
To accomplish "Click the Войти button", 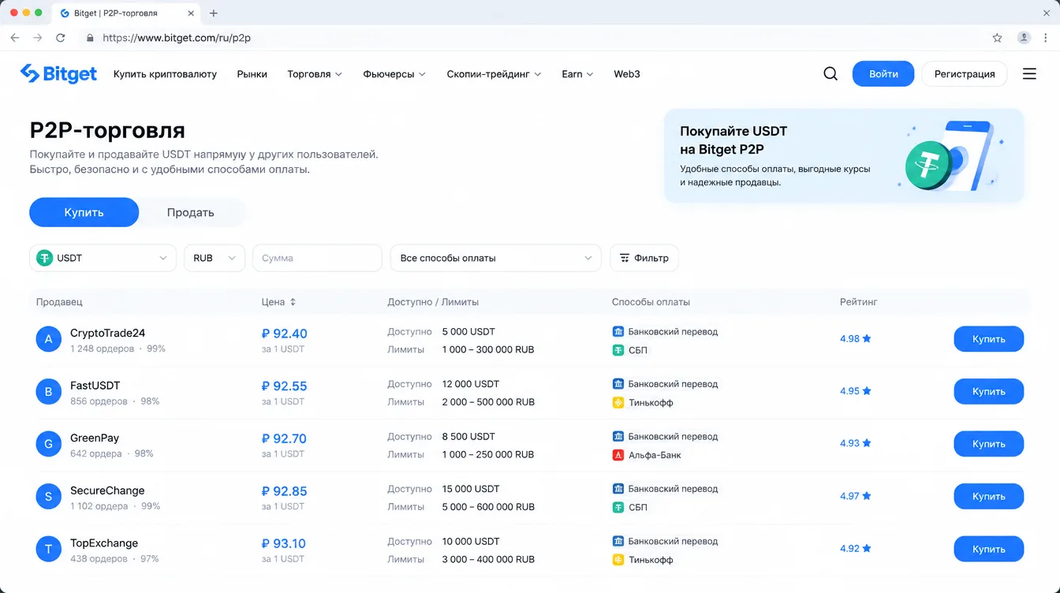I will [883, 74].
